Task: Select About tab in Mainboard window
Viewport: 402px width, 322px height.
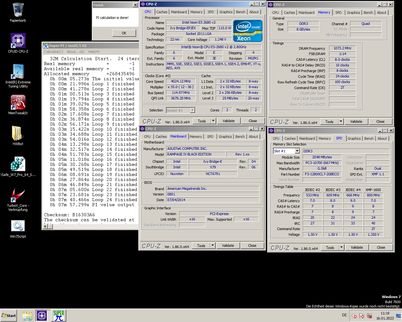Action: click(x=254, y=137)
